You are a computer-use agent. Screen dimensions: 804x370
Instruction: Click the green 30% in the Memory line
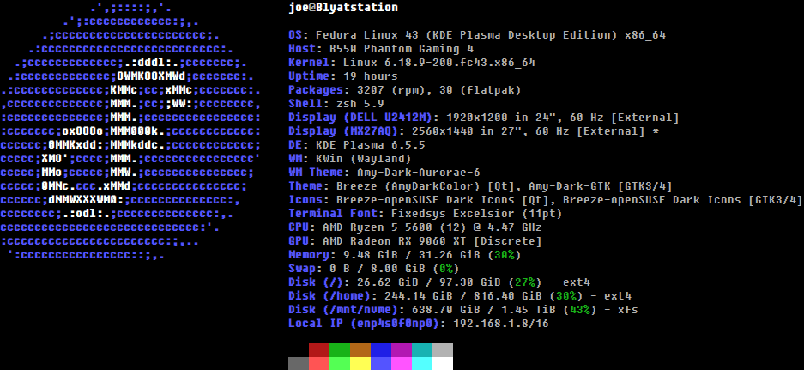tap(504, 254)
